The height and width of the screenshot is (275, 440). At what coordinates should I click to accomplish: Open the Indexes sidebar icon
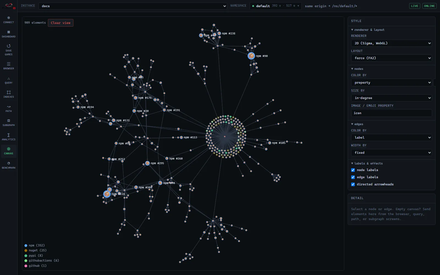(9, 94)
